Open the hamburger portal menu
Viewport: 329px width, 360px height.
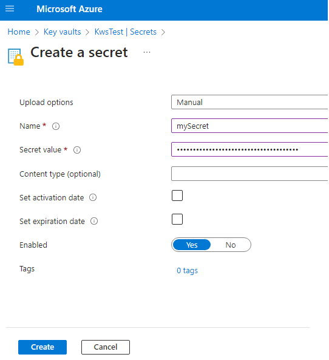(10, 9)
